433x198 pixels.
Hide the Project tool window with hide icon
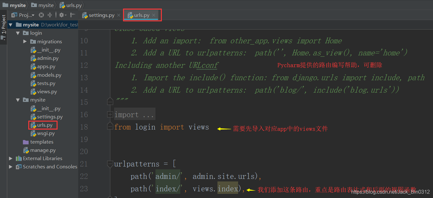73,15
